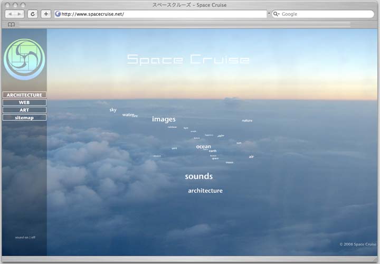Follow the 'ocean' tag in cloud
Screen dimensions: 380x264
pos(203,147)
